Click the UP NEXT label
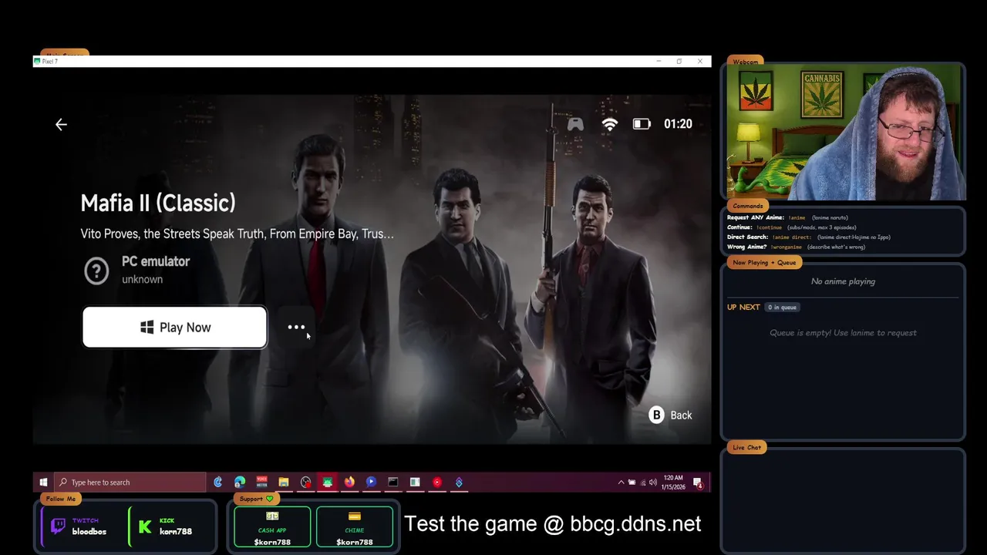Viewport: 987px width, 555px height. pos(743,307)
